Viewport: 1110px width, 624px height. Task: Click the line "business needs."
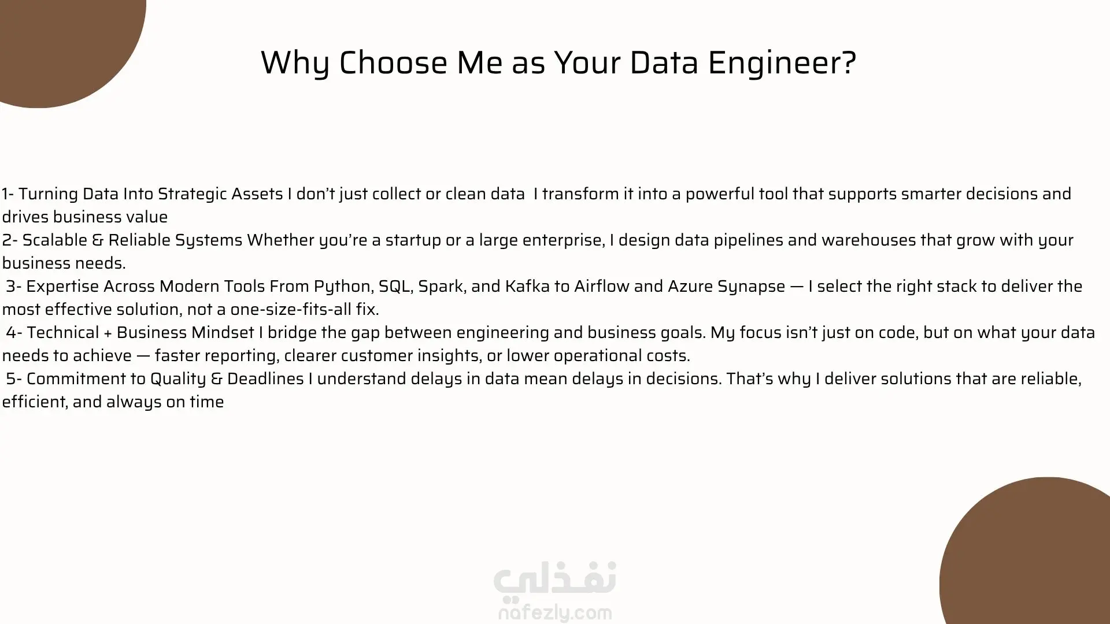click(64, 263)
